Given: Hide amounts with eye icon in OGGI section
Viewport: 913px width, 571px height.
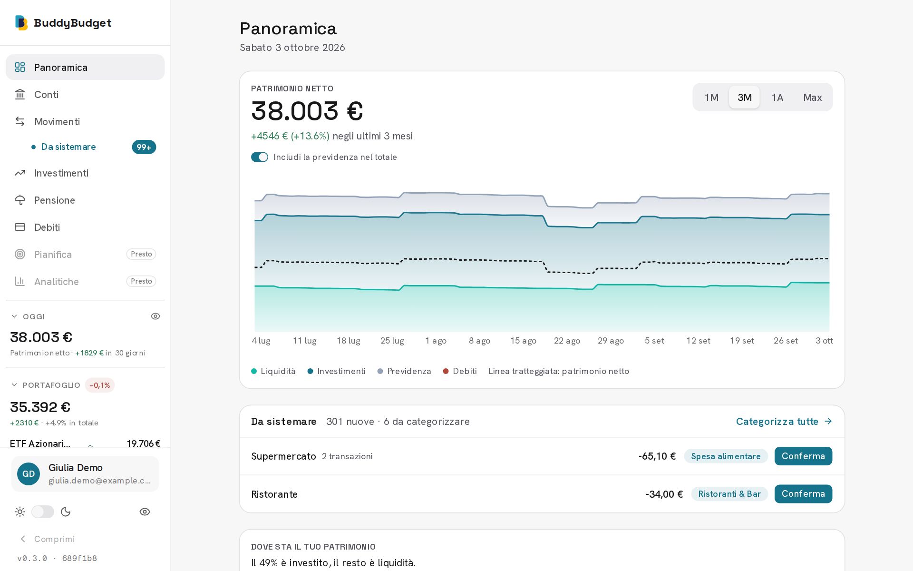Looking at the screenshot, I should [x=155, y=316].
